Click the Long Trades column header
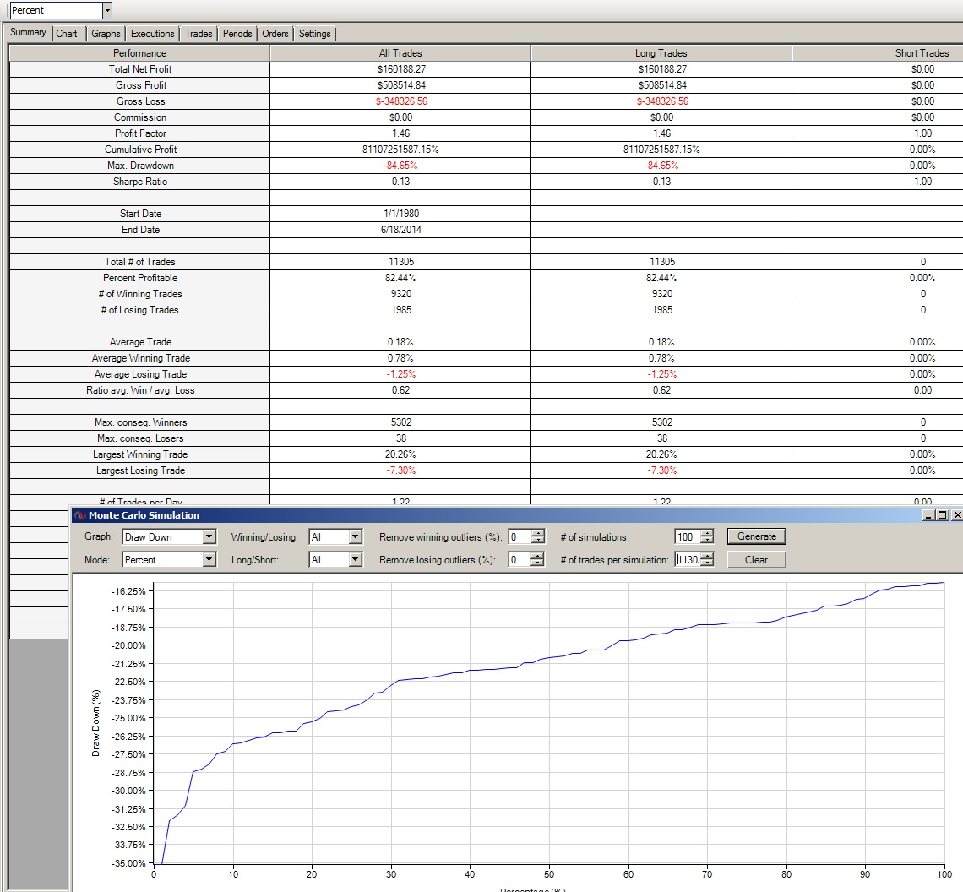This screenshot has height=892, width=963. point(661,53)
